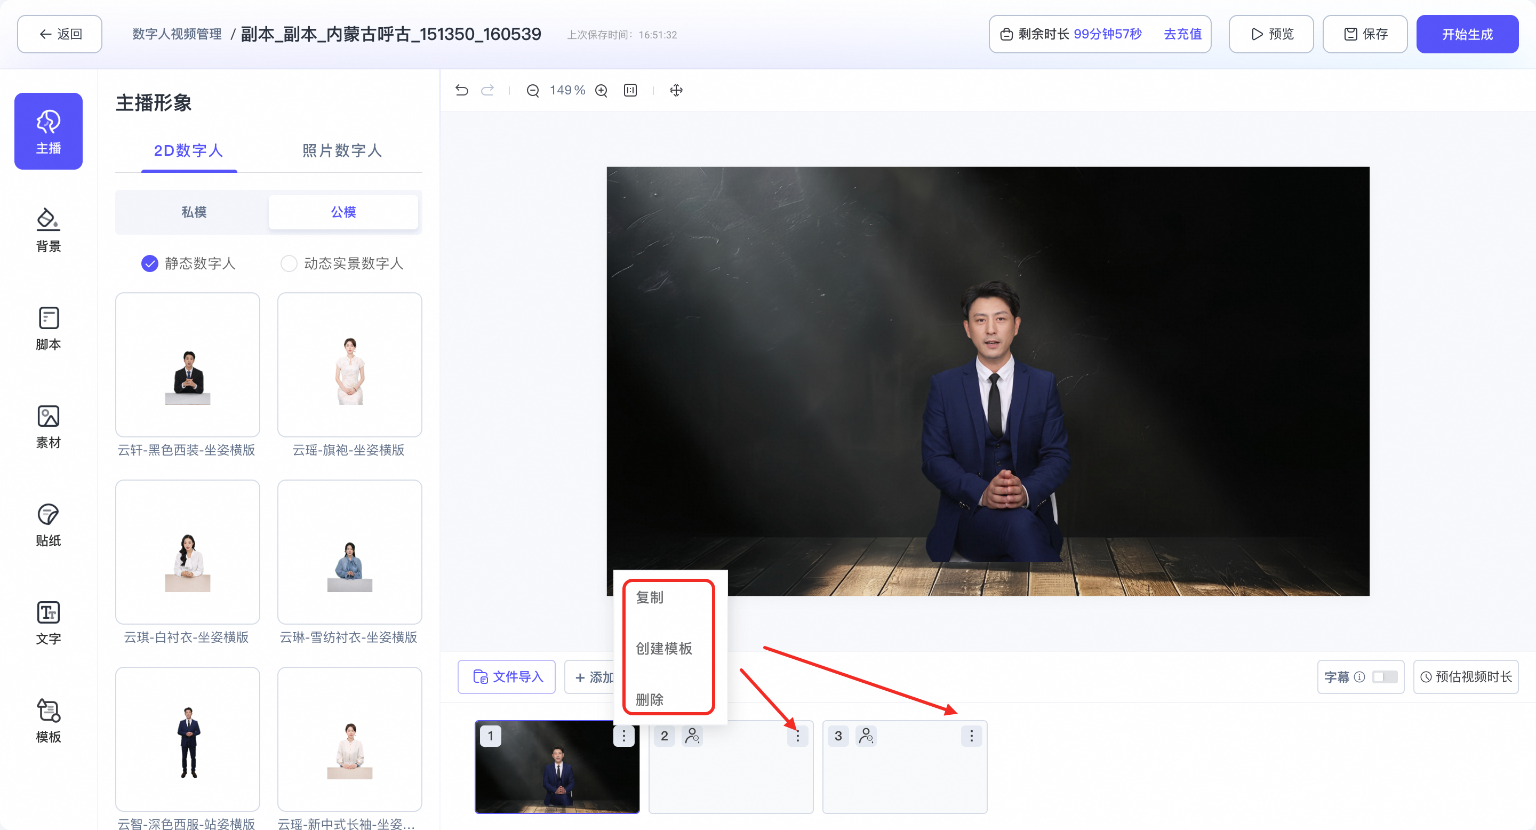The image size is (1536, 830).
Task: Click remaining time 99分钟57秒
Action: [1107, 34]
